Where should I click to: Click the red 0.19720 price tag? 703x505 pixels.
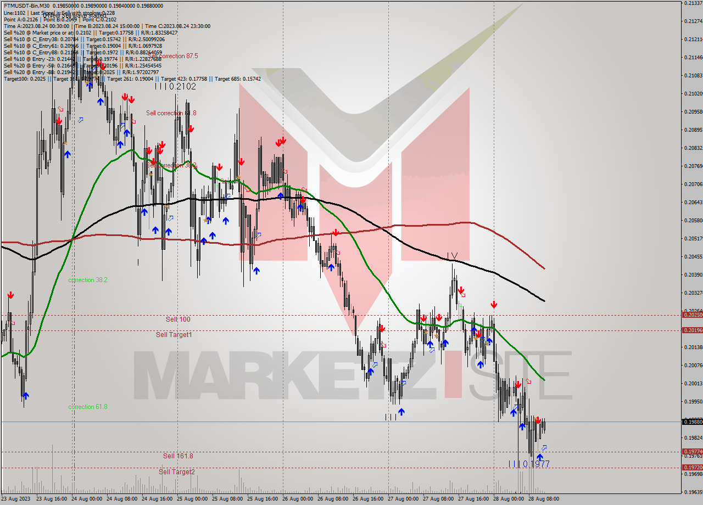[x=692, y=467]
